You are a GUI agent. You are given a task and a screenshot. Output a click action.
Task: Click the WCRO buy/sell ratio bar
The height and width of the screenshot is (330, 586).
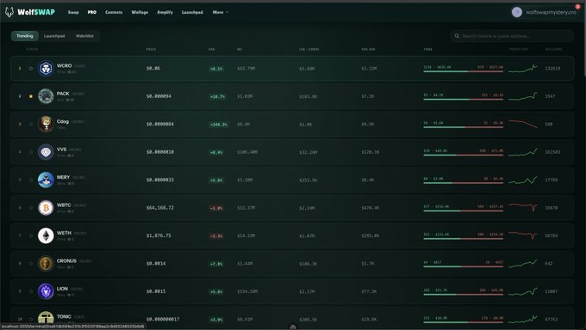(463, 71)
